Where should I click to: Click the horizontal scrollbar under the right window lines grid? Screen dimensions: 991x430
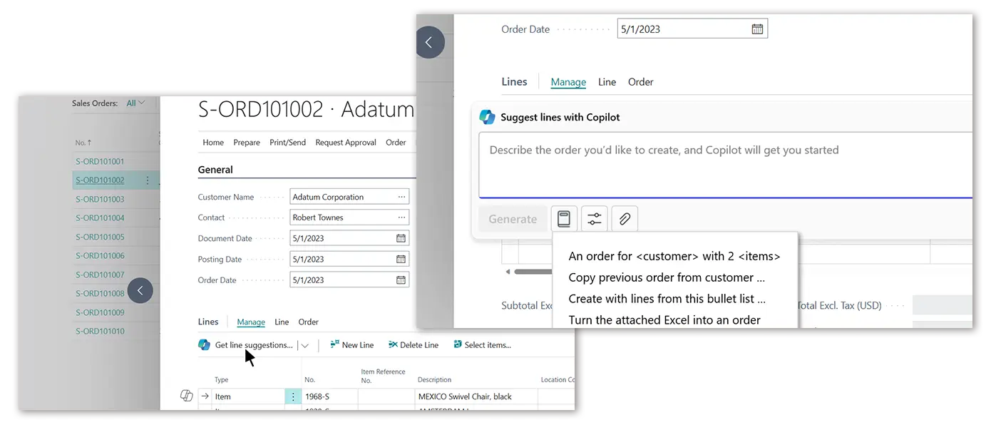pos(533,272)
